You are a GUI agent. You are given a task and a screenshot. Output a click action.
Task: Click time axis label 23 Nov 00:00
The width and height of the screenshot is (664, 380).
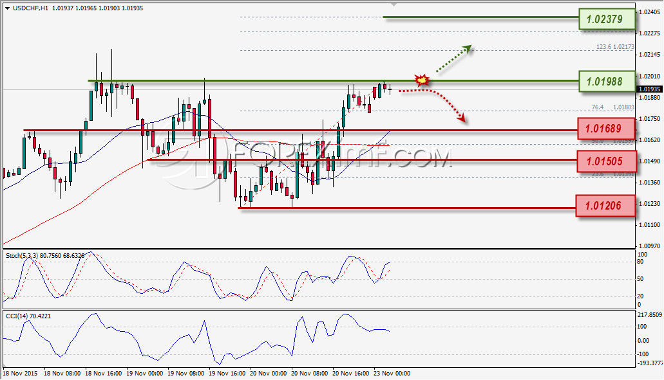[x=392, y=374]
